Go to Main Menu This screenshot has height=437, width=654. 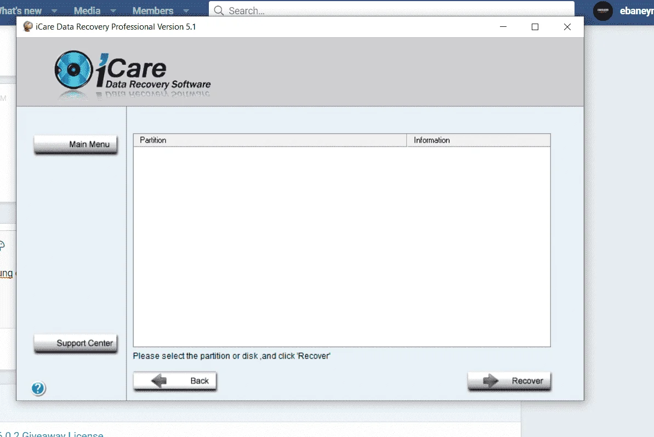tap(76, 145)
